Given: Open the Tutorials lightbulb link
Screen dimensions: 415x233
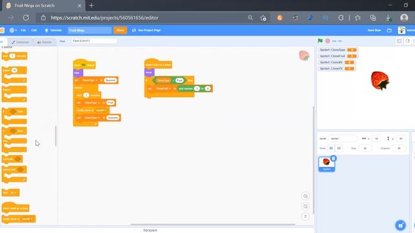Looking at the screenshot, I should click(x=53, y=30).
